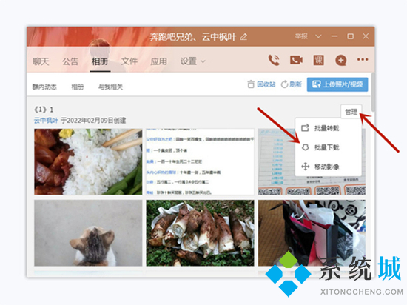Maximize the group chat window
Viewport: 407px width, 305px height.
[x=350, y=36]
